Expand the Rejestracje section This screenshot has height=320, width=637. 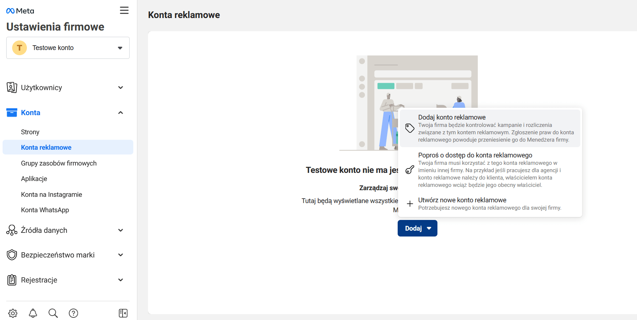pyautogui.click(x=120, y=280)
